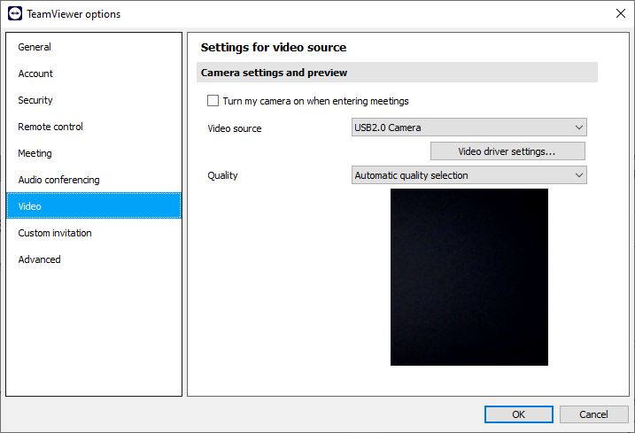
Task: Go to Remote control options
Action: tap(94, 127)
